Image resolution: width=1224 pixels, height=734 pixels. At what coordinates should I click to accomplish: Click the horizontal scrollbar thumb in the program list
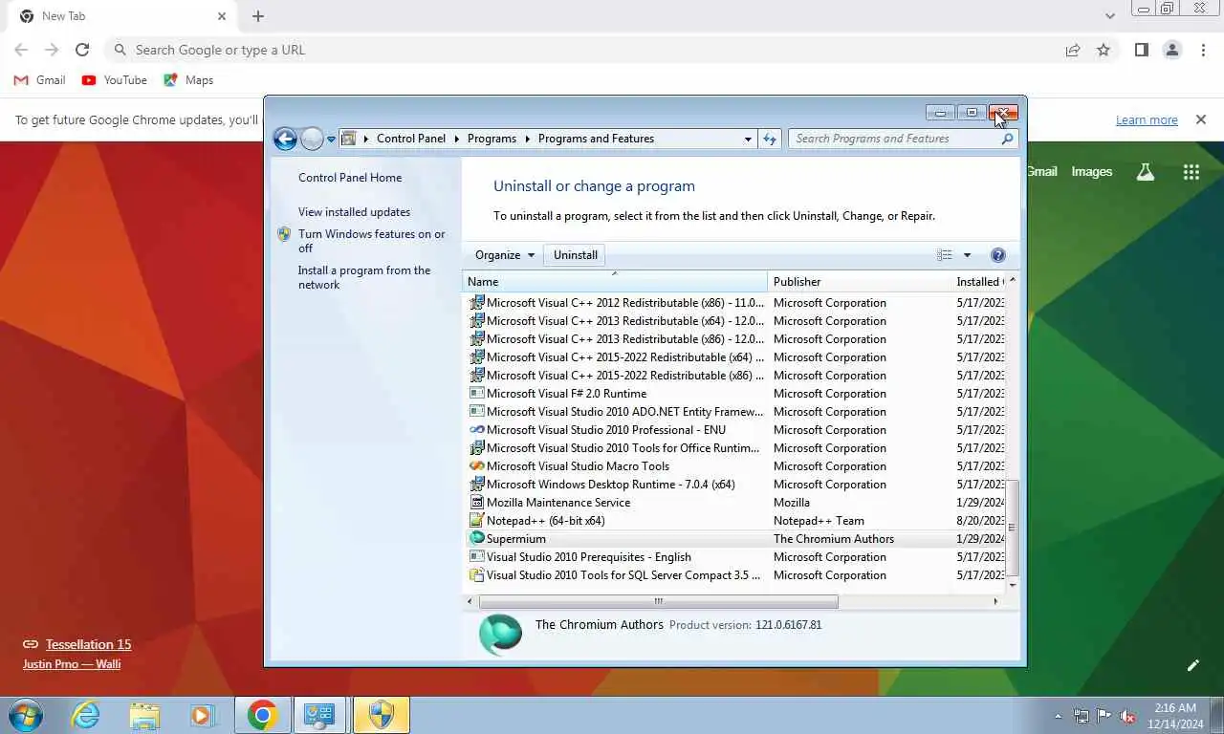click(x=658, y=601)
